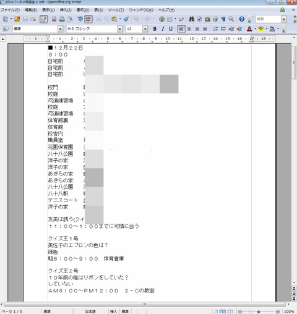Toggle numbered list icon

click(x=215, y=29)
